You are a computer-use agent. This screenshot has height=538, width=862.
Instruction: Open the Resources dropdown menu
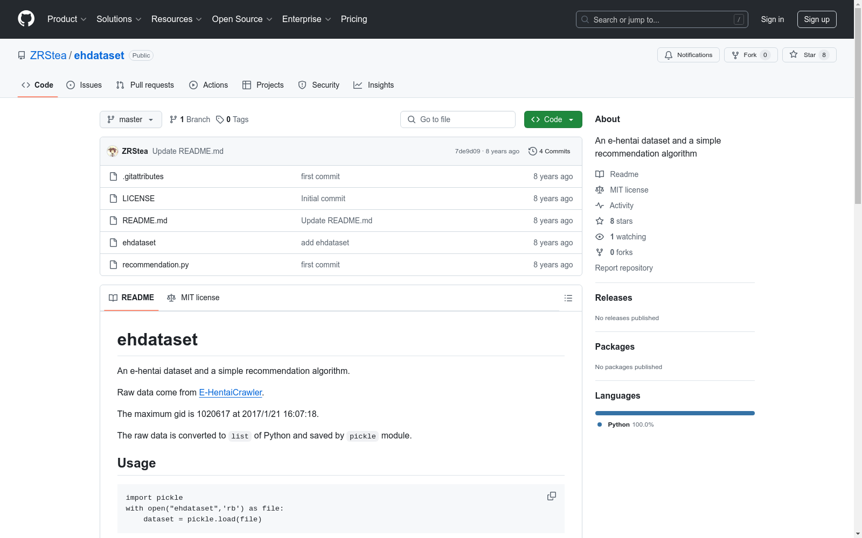[177, 19]
